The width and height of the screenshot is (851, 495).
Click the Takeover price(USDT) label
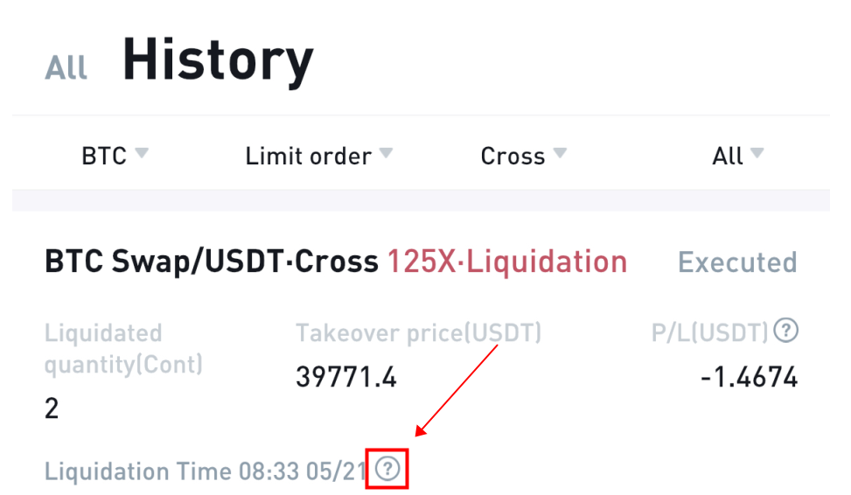point(418,332)
